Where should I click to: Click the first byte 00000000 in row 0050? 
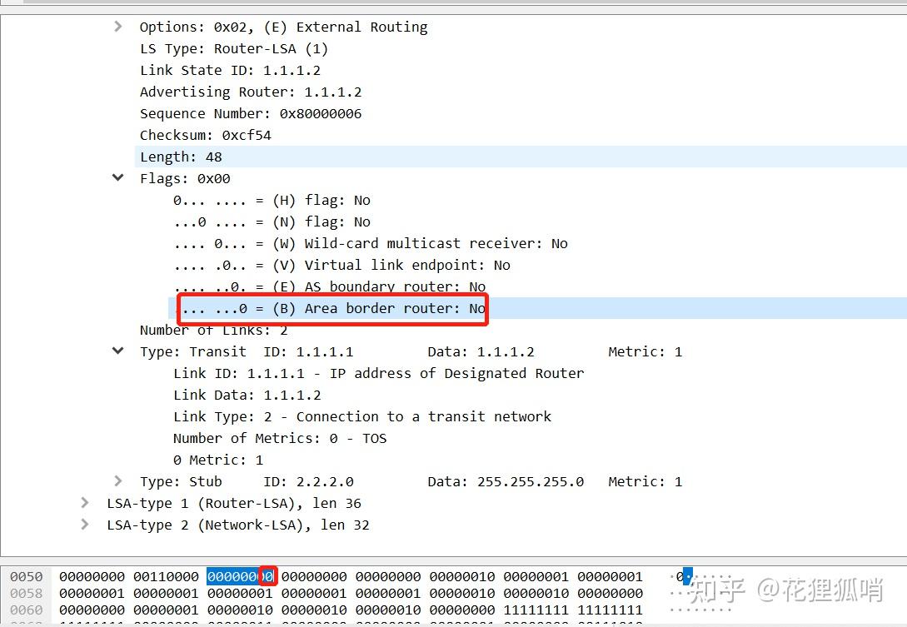click(92, 577)
